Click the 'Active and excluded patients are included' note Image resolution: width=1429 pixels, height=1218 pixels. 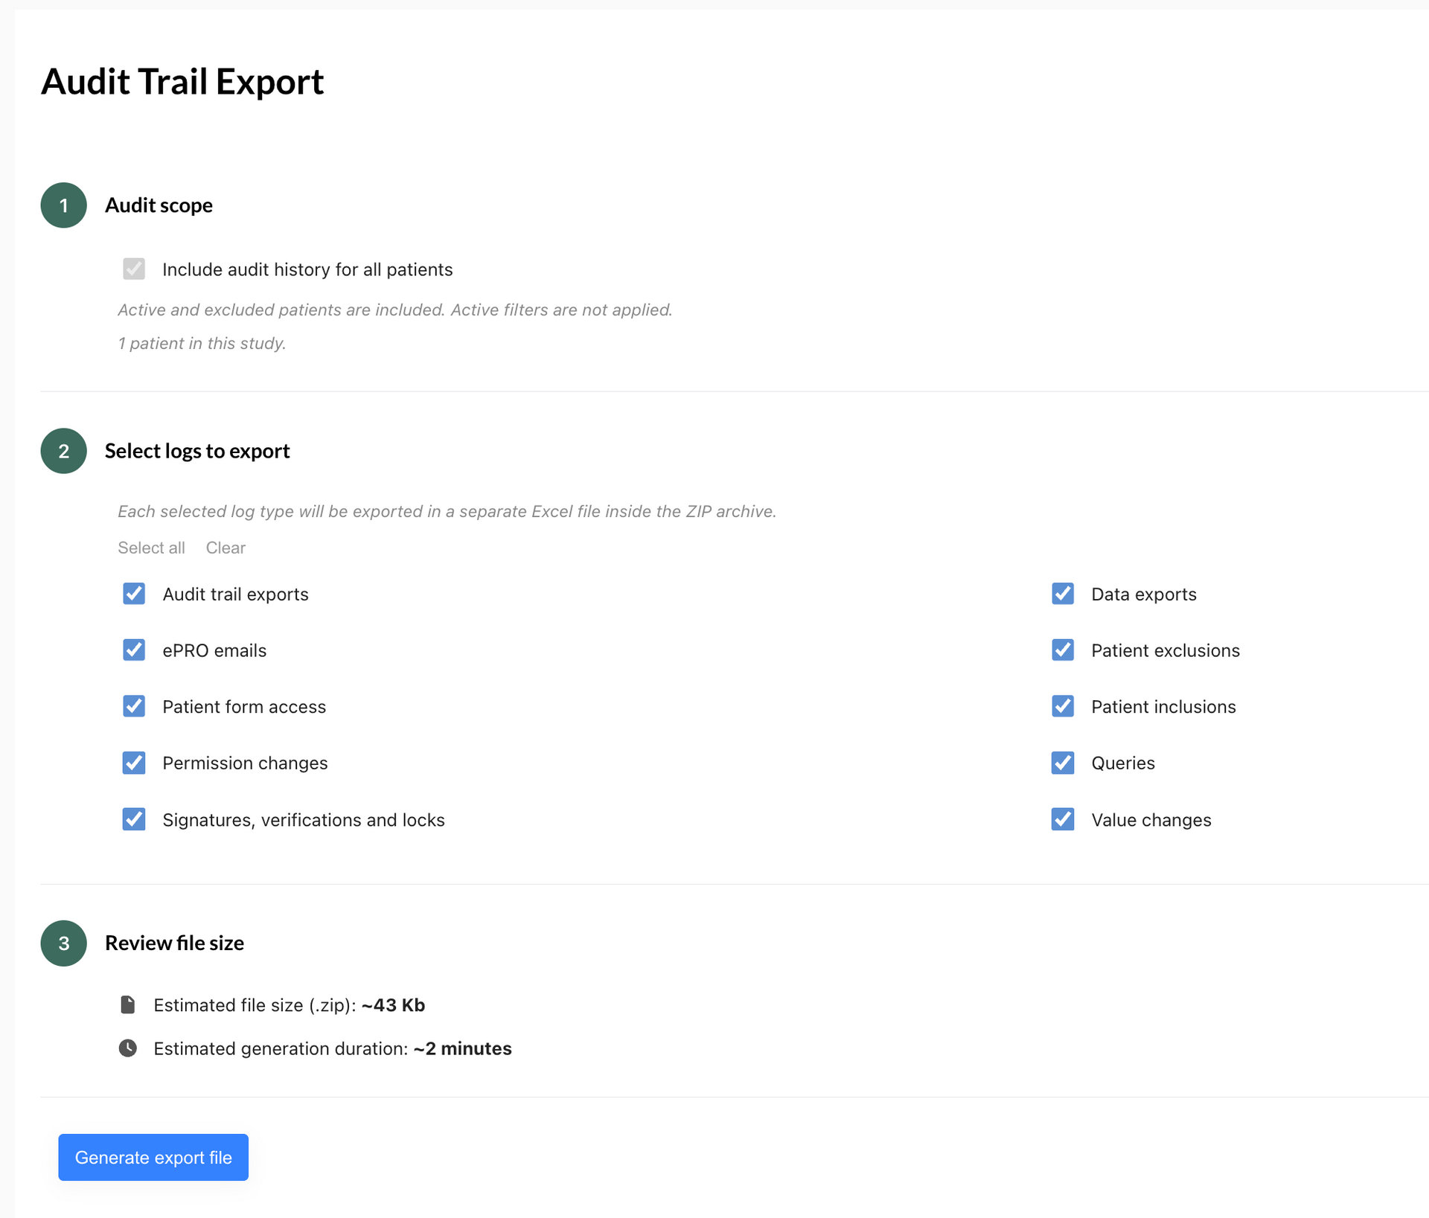pyautogui.click(x=394, y=310)
